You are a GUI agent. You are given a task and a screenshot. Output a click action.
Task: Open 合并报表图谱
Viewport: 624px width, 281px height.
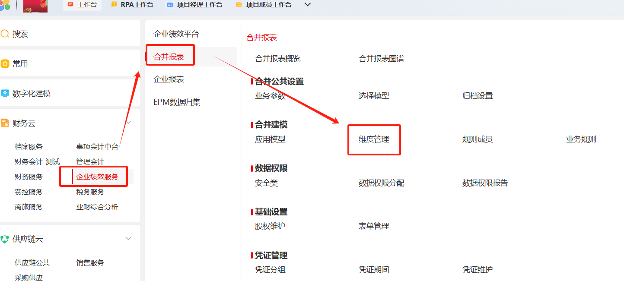pos(381,59)
